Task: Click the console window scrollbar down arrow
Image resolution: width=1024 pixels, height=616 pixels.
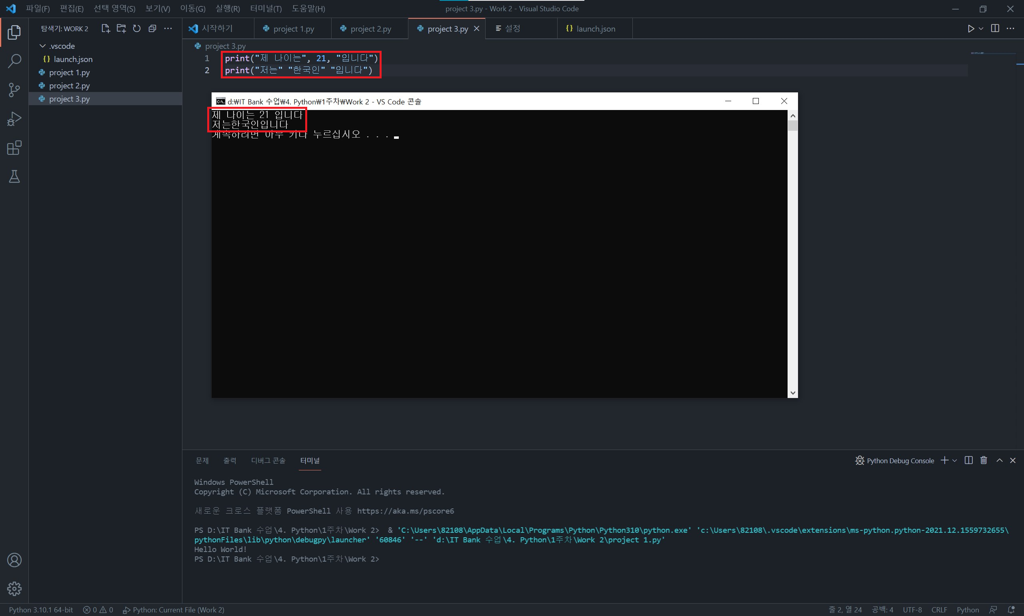Action: [x=792, y=393]
